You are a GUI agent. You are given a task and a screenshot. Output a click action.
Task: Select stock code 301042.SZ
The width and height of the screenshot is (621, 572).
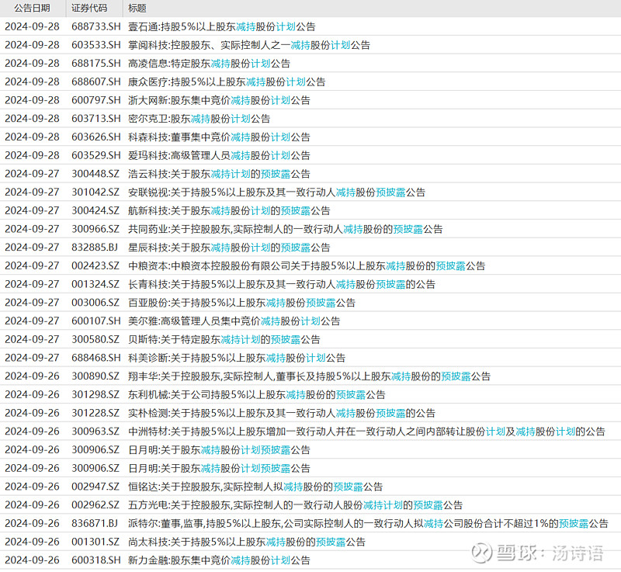pos(95,192)
